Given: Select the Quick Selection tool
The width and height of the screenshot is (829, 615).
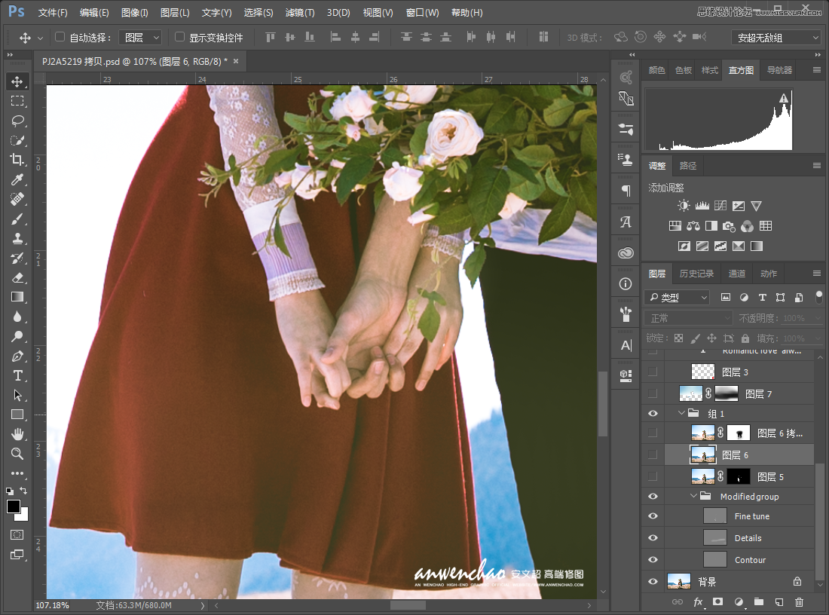Looking at the screenshot, I should pos(17,140).
